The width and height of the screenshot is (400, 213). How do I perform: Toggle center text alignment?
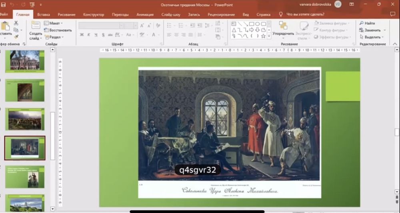[176, 35]
